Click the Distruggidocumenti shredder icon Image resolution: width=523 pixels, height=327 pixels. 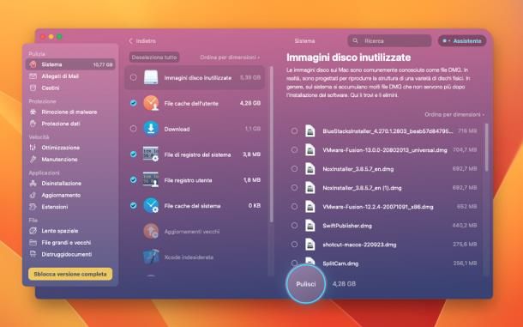point(33,254)
